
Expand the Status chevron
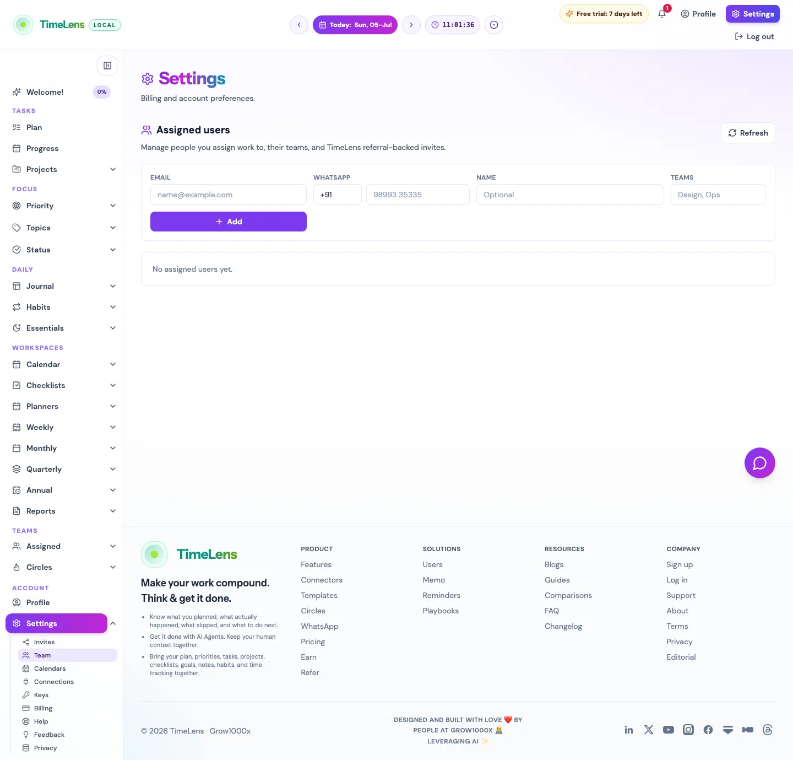(x=113, y=250)
